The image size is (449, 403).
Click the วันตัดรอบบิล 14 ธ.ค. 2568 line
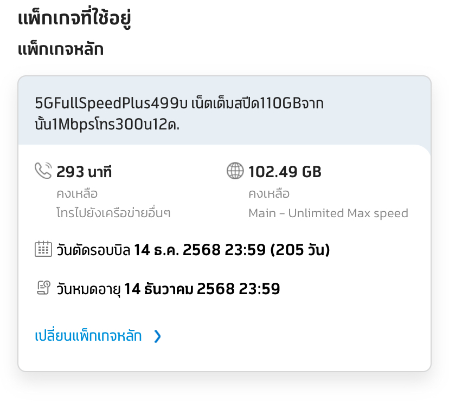[x=193, y=249]
